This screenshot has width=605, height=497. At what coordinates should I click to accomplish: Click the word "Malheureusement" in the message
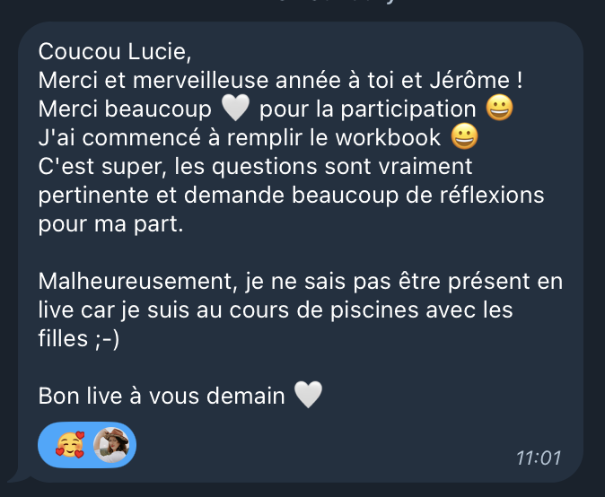135,282
